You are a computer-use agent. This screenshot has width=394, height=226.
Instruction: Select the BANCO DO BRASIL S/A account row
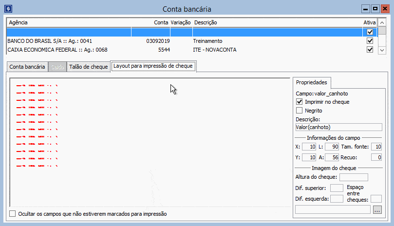click(73, 41)
